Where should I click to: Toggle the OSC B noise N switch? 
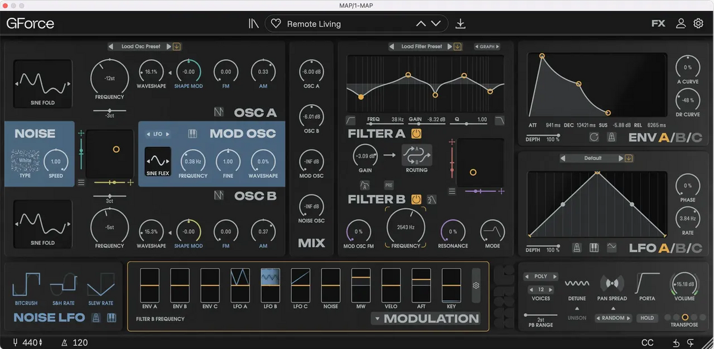coord(219,195)
